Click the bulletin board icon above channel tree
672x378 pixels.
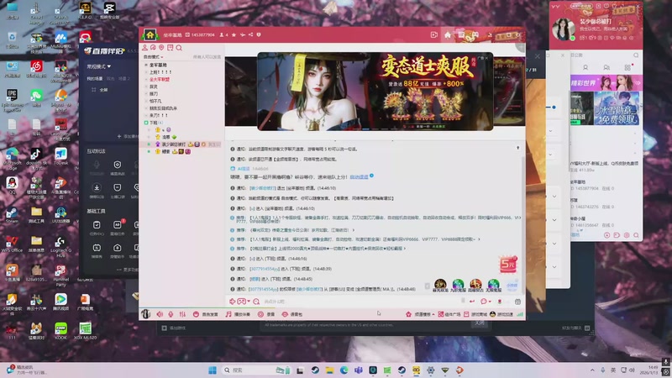171,48
